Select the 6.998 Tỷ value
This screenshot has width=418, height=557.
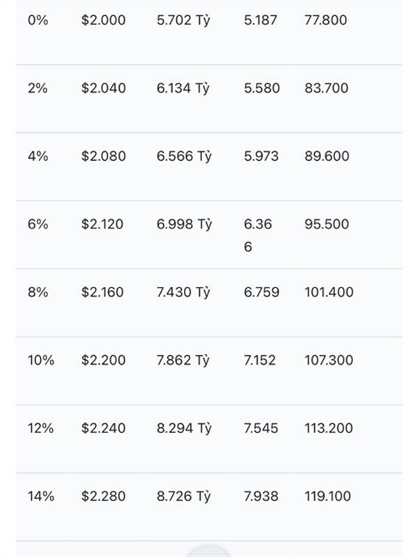click(x=184, y=224)
